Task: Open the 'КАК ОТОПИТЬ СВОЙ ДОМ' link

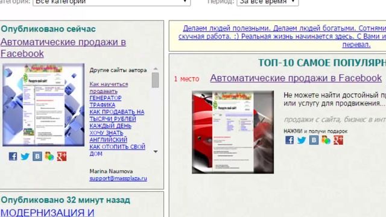Action: click(x=117, y=150)
